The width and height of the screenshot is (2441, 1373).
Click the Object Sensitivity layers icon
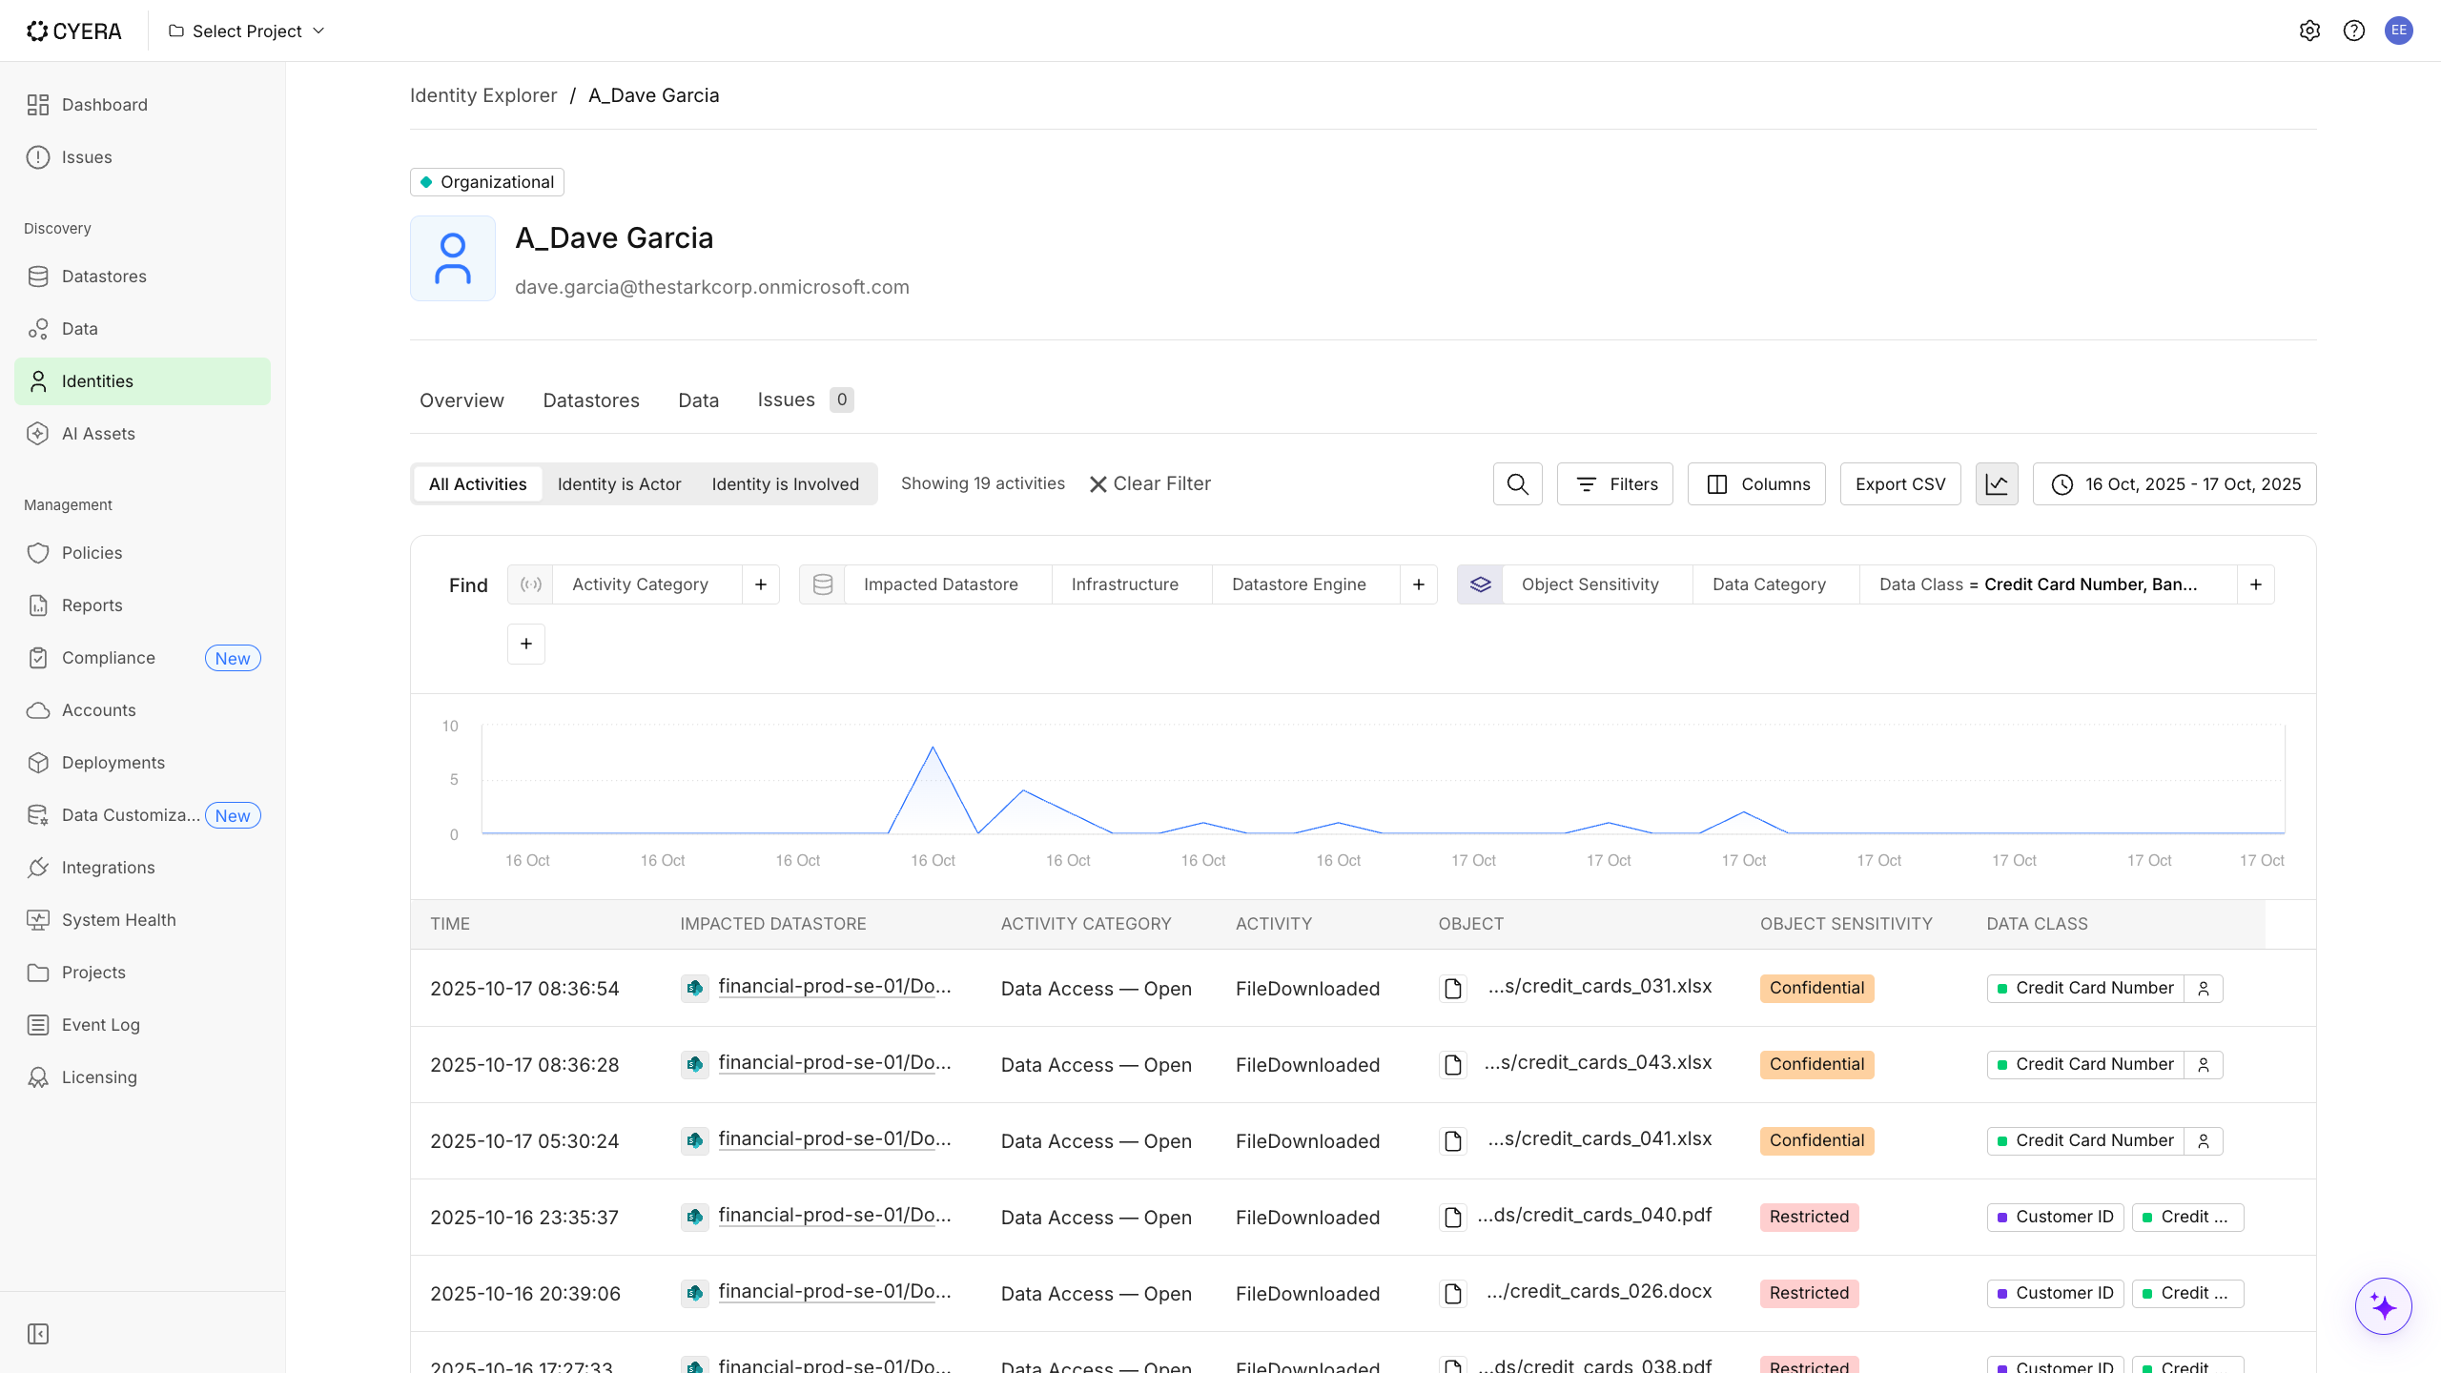click(1480, 584)
